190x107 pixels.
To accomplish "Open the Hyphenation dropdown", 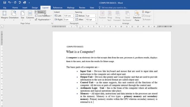I will pos(43,20).
